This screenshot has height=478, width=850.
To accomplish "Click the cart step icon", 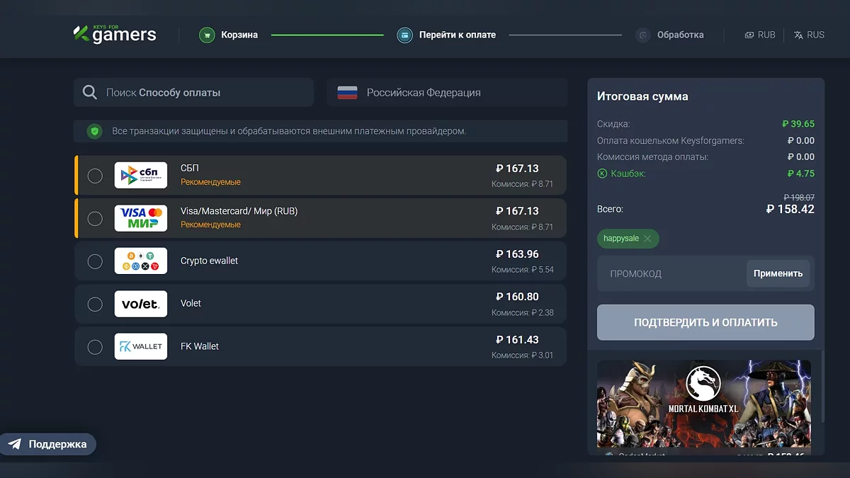I will pyautogui.click(x=207, y=35).
